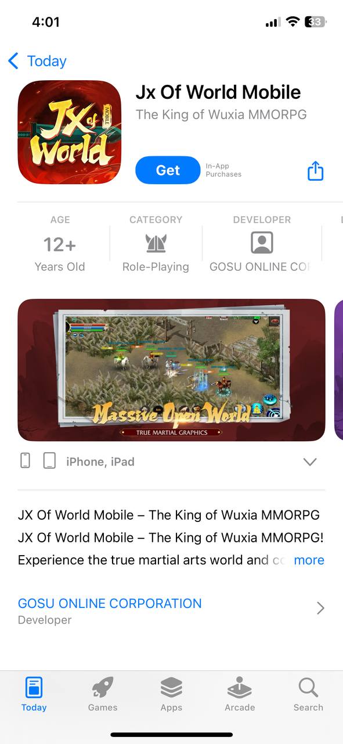
Task: Open GOSU ONLINE CORPORATION developer link
Action: pos(110,603)
